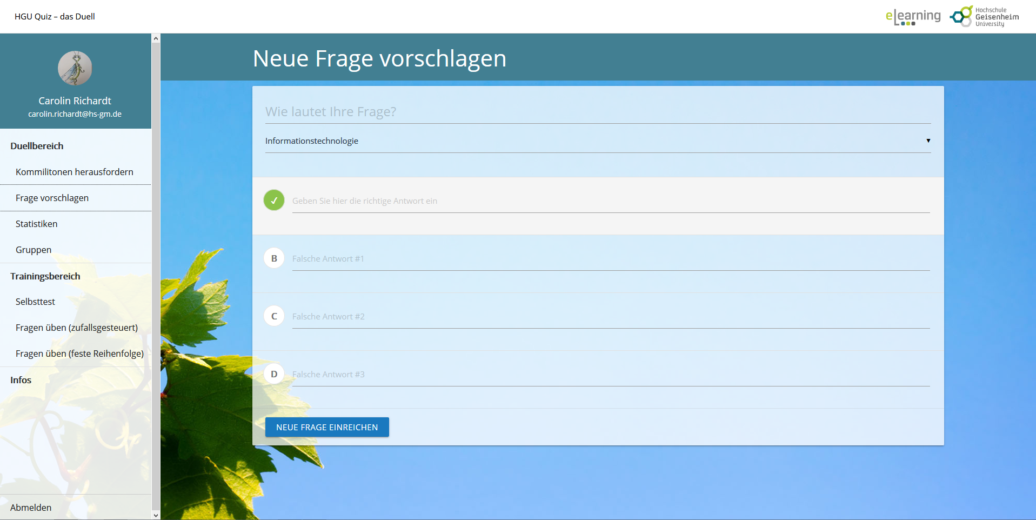
Task: Open the Gruppen menu entry
Action: click(34, 250)
